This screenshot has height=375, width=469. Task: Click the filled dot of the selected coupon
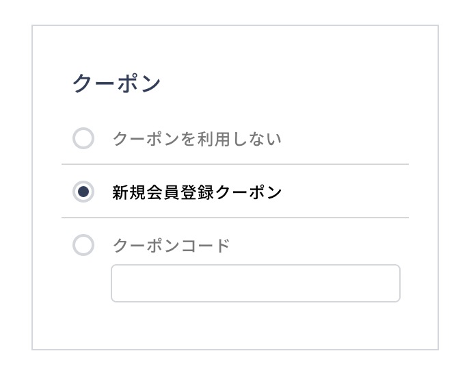pos(83,192)
